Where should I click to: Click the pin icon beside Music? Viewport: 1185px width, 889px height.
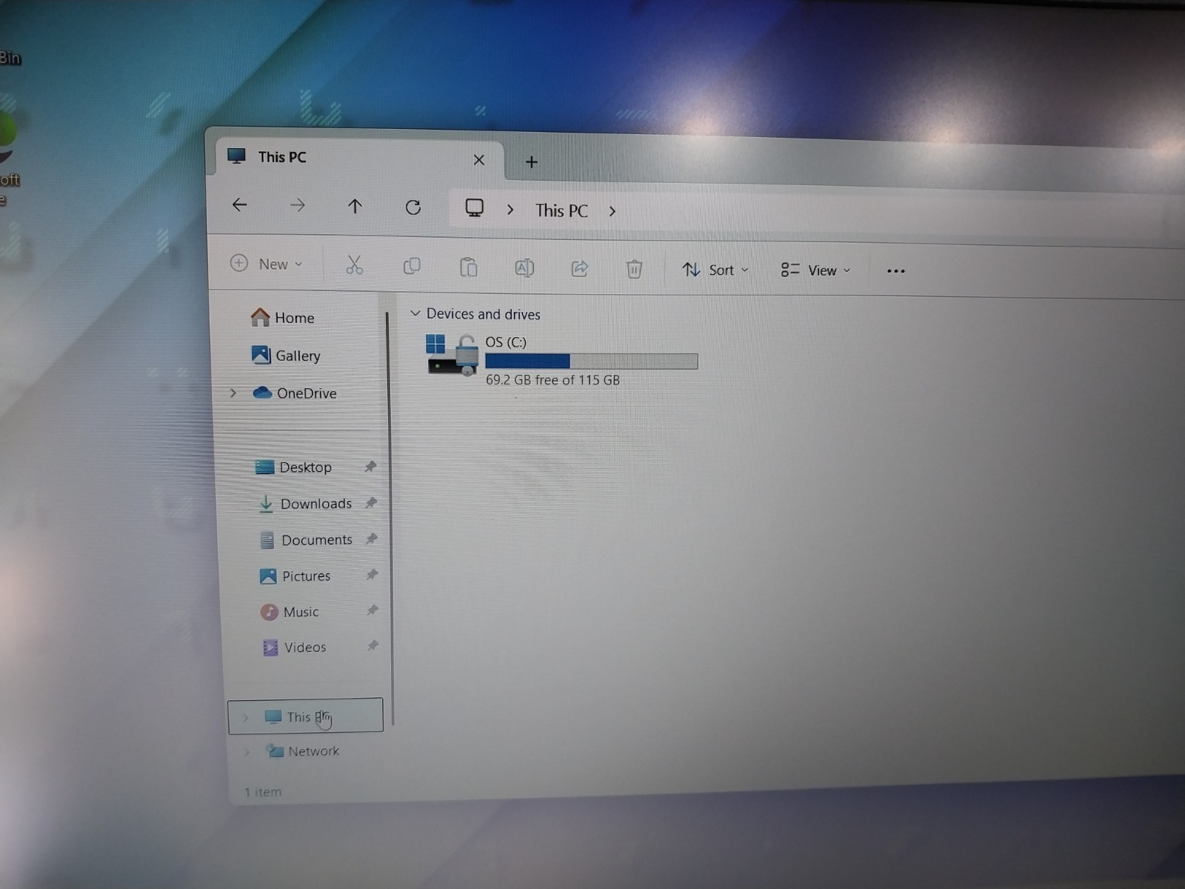[373, 610]
